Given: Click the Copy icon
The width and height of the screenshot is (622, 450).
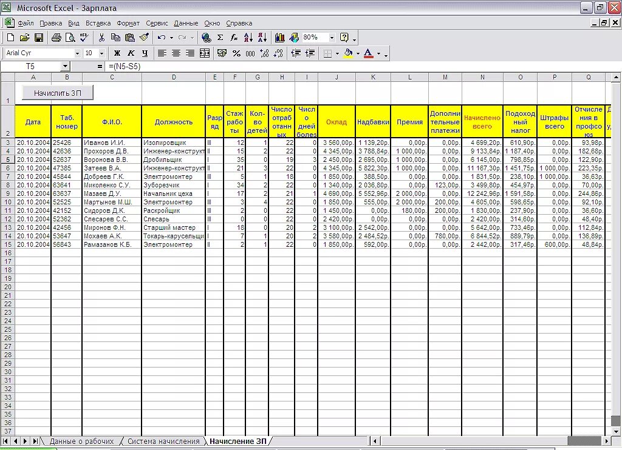Looking at the screenshot, I should pos(115,38).
